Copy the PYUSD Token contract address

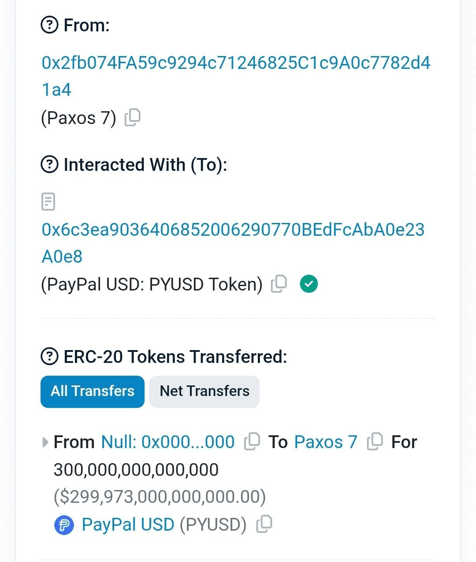[279, 284]
